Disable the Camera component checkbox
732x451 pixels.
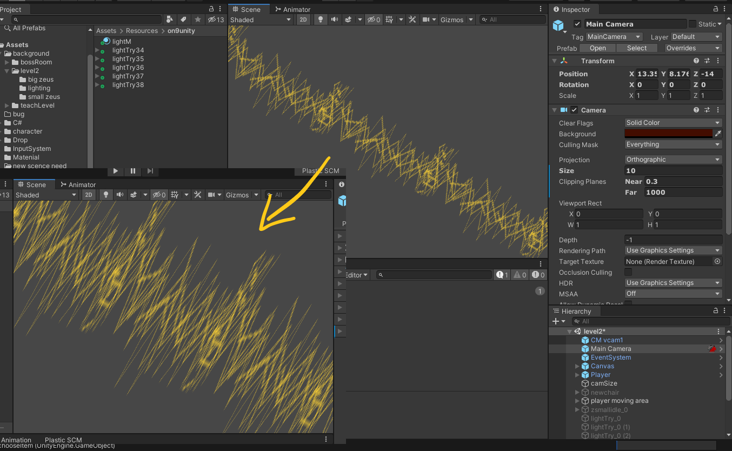click(x=574, y=110)
